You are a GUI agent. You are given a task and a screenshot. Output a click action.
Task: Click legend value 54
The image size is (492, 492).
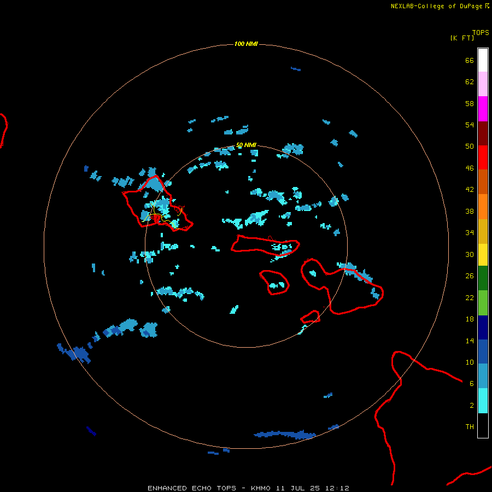[x=470, y=125]
